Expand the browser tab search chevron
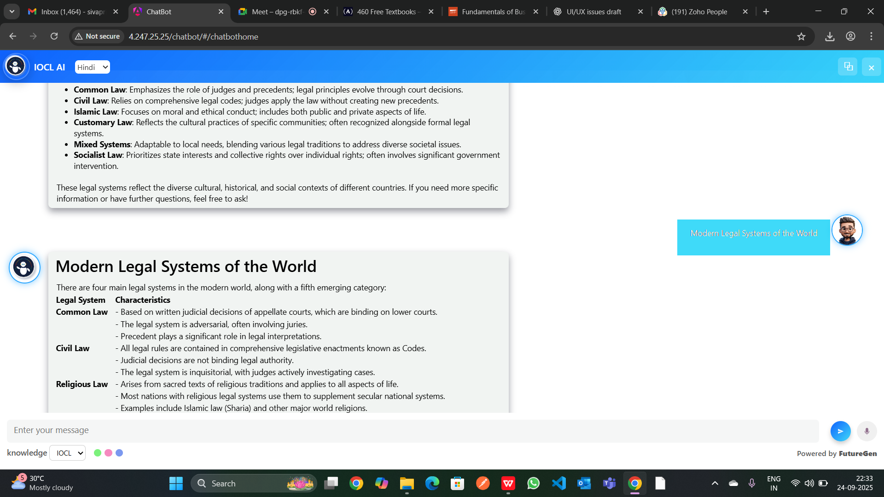884x497 pixels. point(12,12)
